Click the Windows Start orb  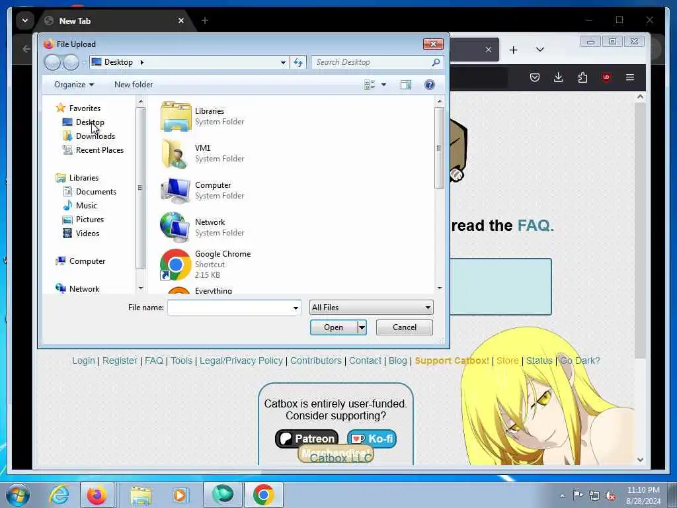click(x=18, y=495)
